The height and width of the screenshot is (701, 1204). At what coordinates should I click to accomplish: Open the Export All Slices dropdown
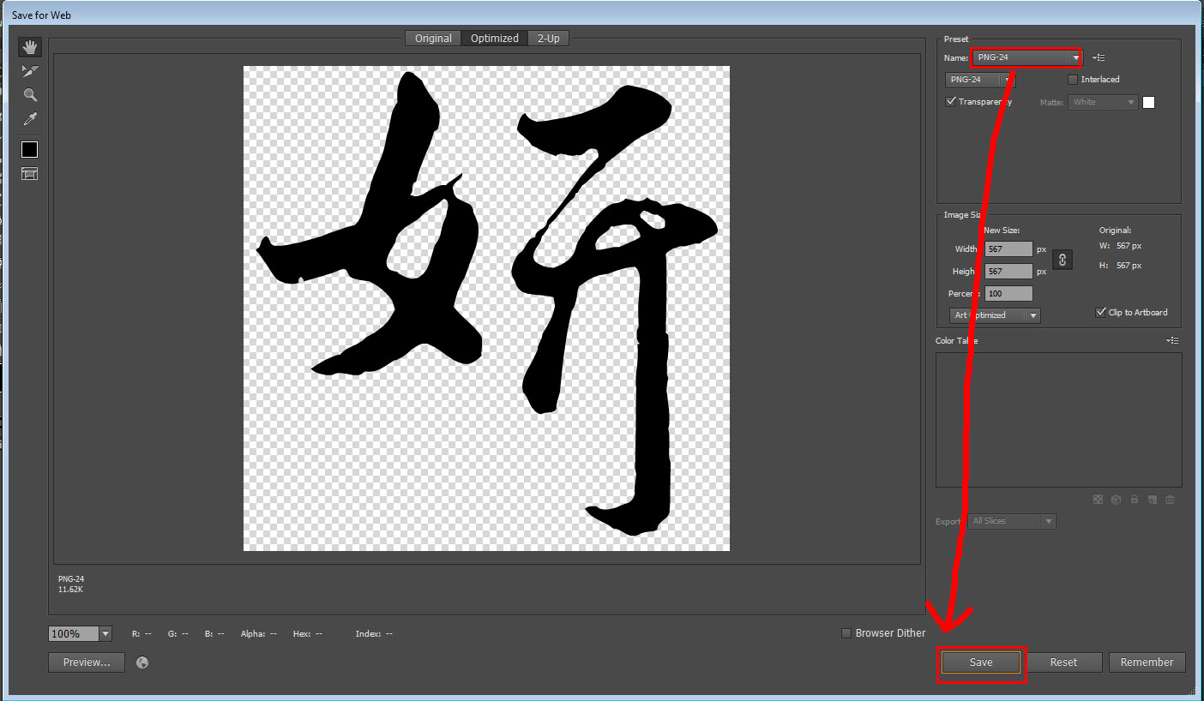click(x=1012, y=521)
